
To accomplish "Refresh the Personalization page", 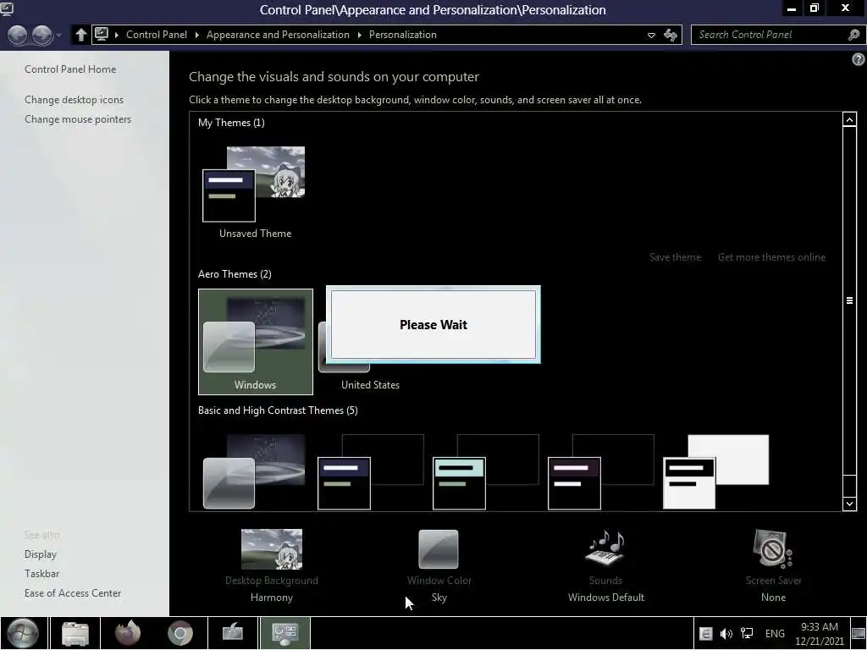I will point(671,35).
